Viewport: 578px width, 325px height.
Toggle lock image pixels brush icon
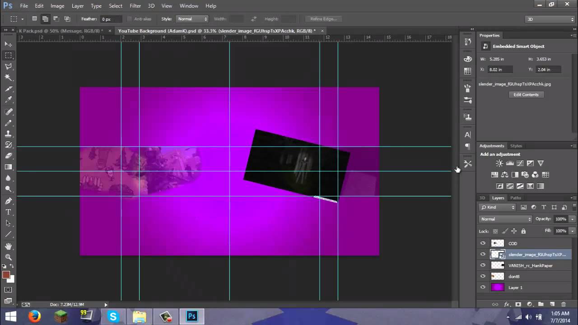point(505,231)
